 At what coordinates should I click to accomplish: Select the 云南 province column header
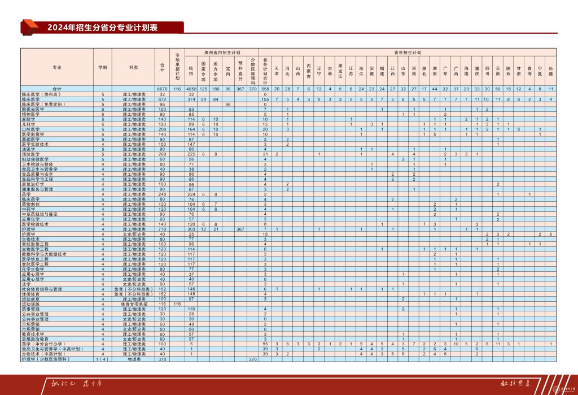498,71
